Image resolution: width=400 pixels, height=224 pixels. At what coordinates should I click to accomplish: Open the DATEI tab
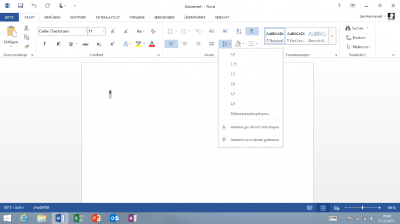[x=9, y=17]
